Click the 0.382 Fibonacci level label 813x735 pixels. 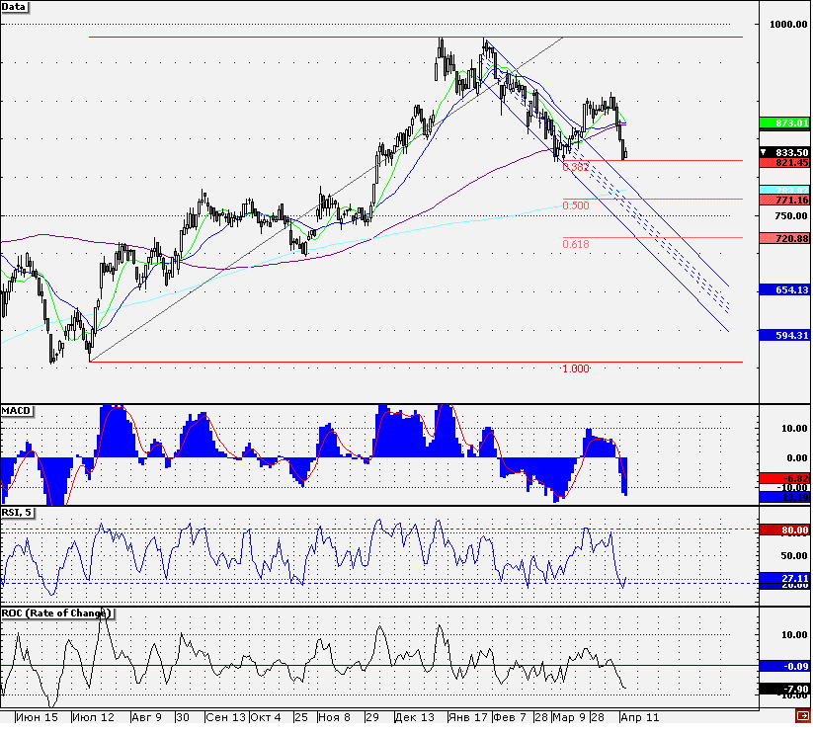[x=576, y=167]
